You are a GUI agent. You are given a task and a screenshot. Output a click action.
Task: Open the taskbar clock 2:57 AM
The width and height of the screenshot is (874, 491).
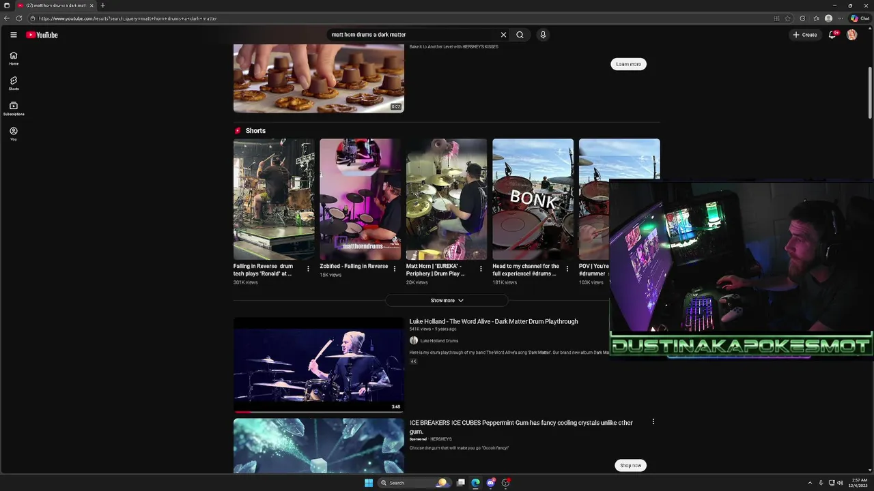858,483
